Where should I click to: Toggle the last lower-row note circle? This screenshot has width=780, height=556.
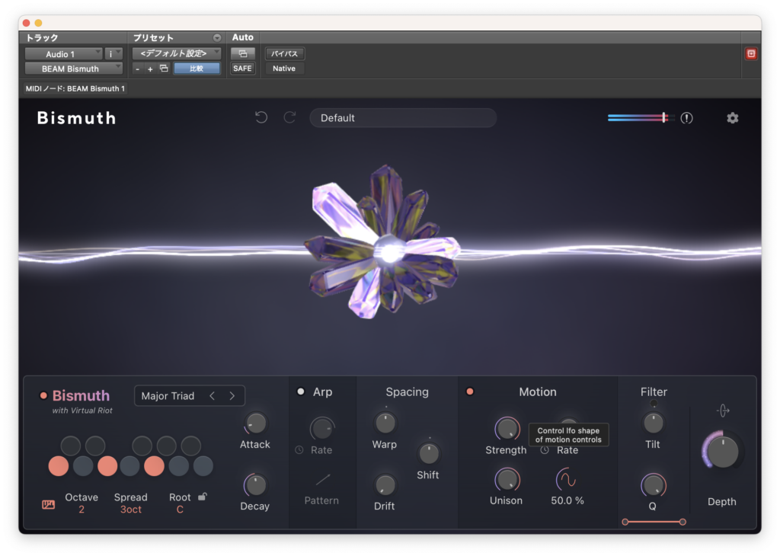click(x=203, y=466)
